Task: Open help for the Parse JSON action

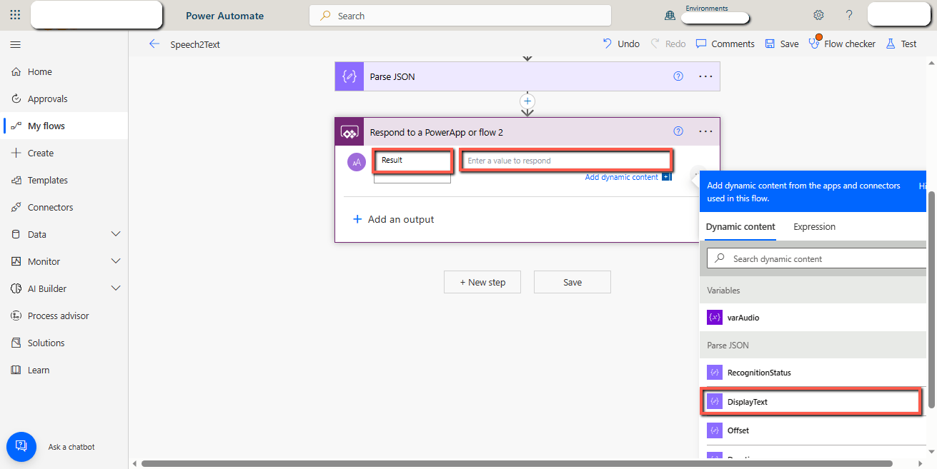Action: (x=678, y=76)
